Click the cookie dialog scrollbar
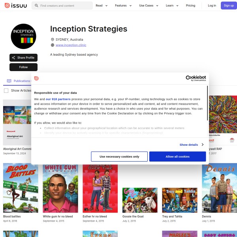Image resolution: width=237 pixels, height=237 pixels. point(207,103)
